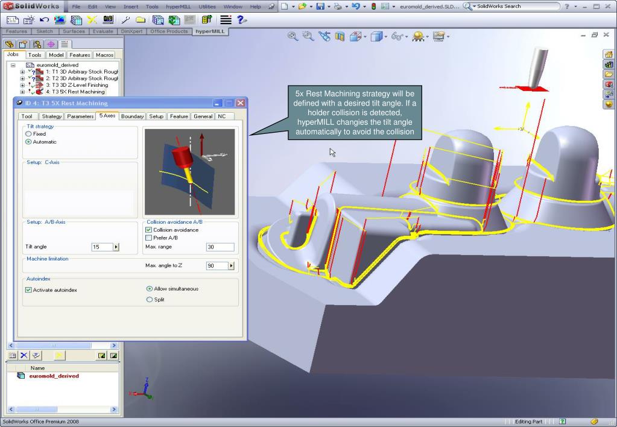Click the magenta crosshair manager tab icon

[x=51, y=44]
